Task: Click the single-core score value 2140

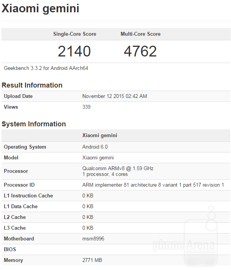Action: (74, 51)
